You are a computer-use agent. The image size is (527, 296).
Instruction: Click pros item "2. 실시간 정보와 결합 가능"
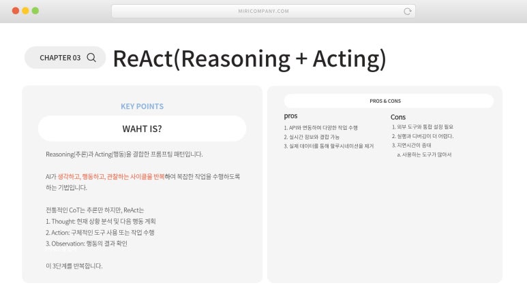(x=312, y=137)
